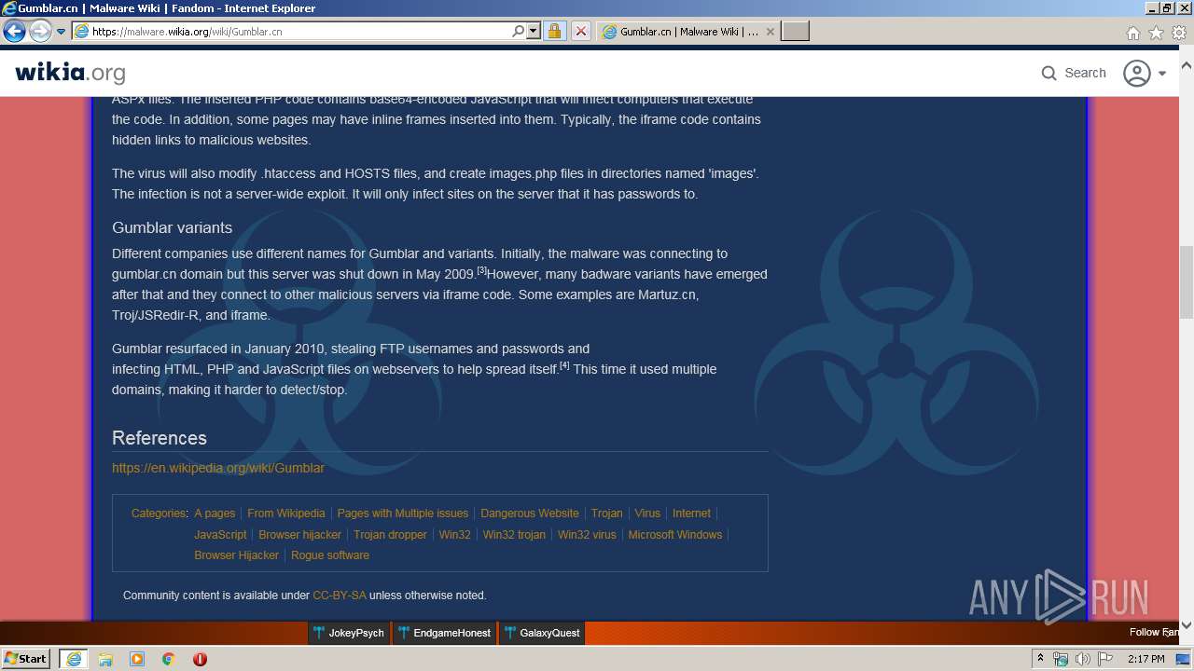1194x671 pixels.
Task: Open Favorites star icon
Action: point(1156,33)
